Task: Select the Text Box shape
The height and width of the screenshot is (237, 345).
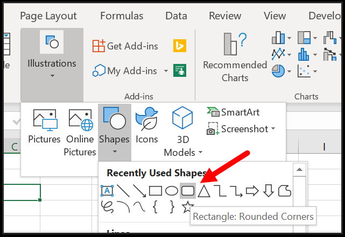Action: coord(107,191)
